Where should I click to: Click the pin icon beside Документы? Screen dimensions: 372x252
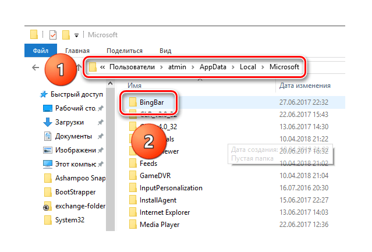point(101,136)
